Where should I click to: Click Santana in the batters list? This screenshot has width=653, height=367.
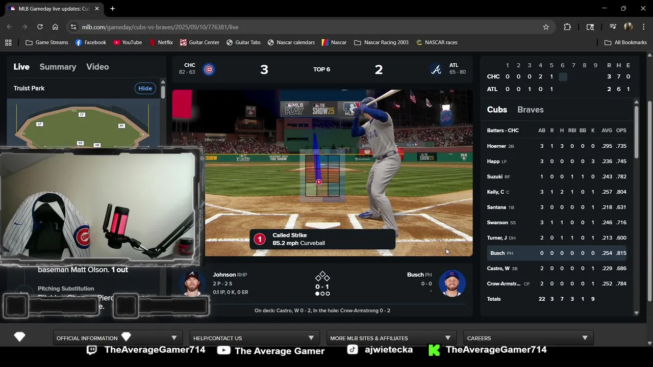pos(496,207)
